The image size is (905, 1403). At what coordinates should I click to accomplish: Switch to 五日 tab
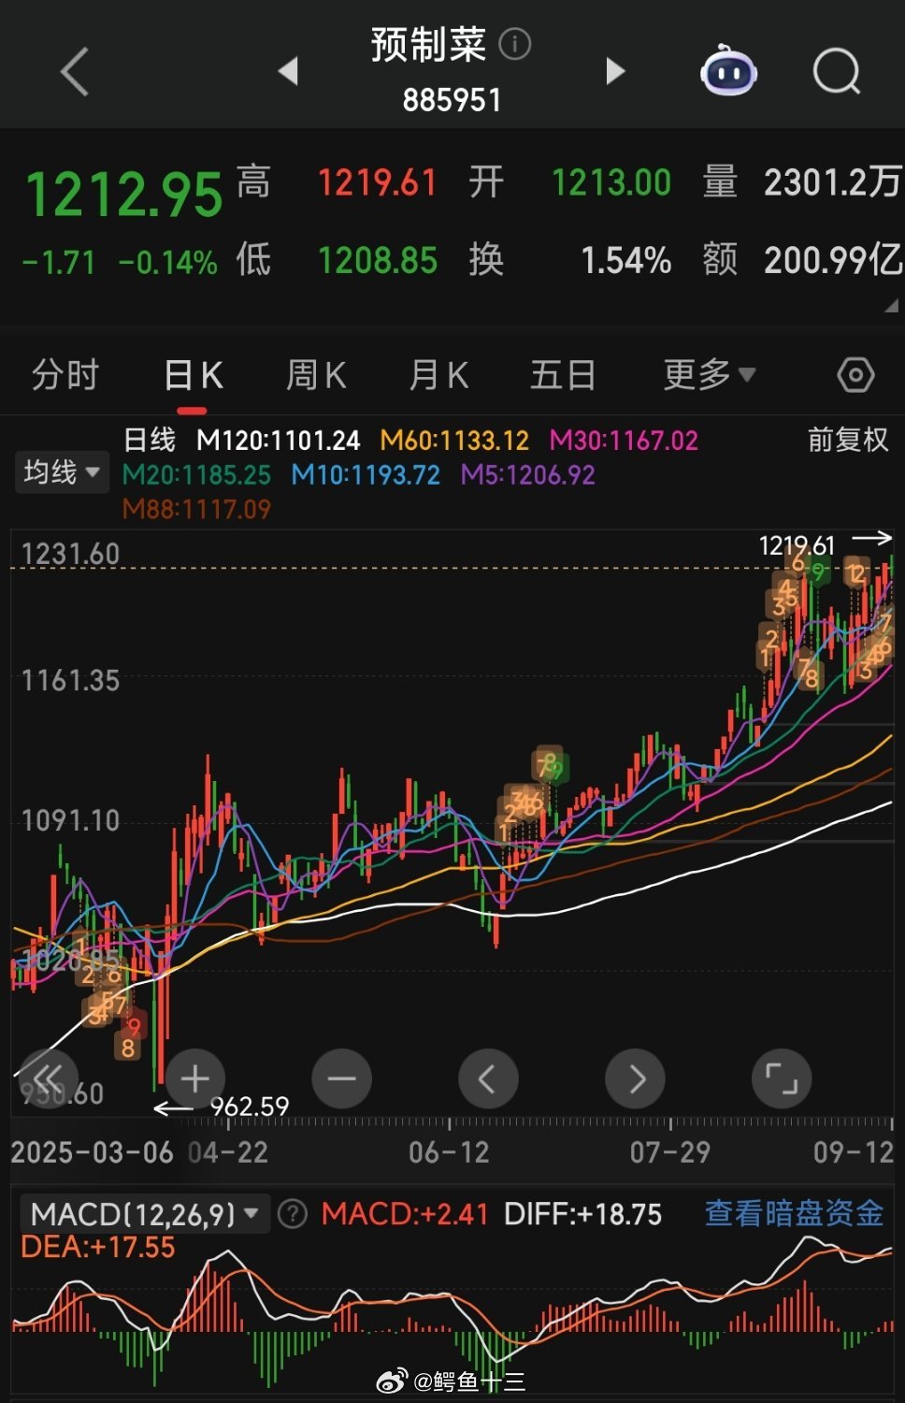pyautogui.click(x=563, y=375)
